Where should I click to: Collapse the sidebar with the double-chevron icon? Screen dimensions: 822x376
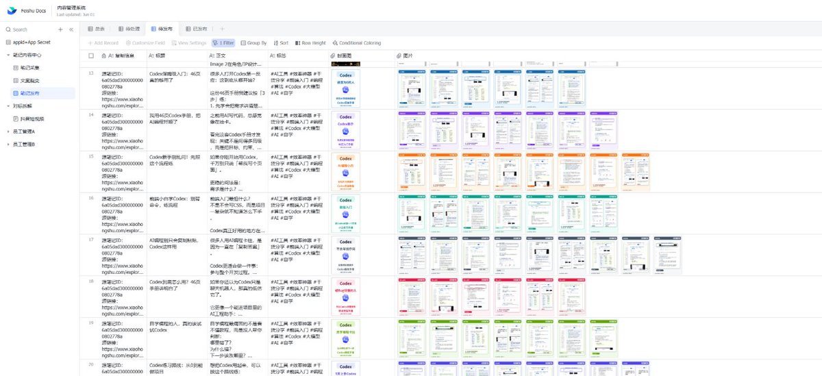(x=71, y=29)
